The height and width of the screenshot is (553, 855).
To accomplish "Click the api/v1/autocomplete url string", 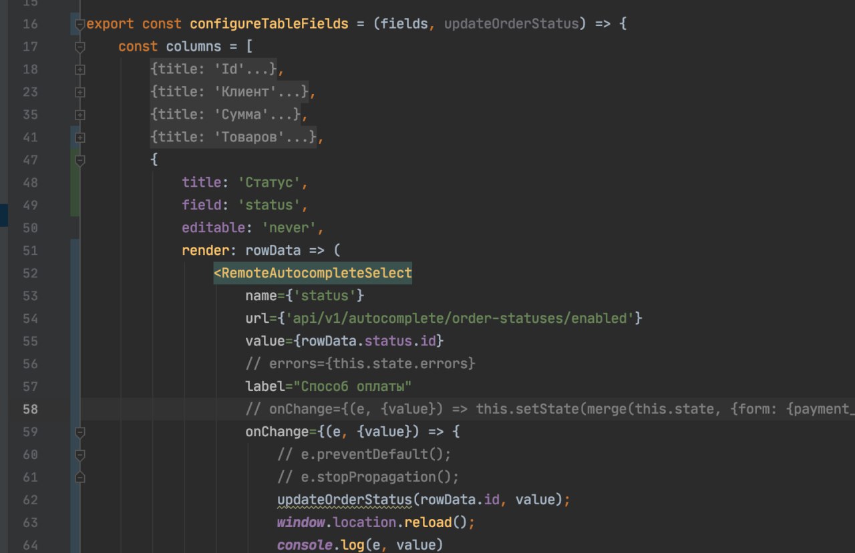I will pyautogui.click(x=460, y=319).
